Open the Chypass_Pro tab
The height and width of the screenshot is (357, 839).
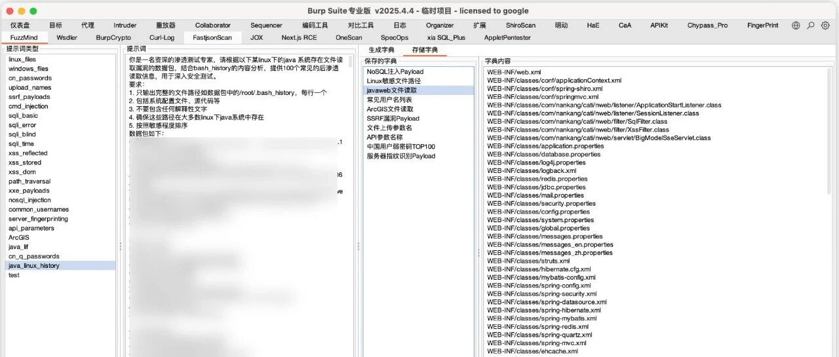coord(707,25)
